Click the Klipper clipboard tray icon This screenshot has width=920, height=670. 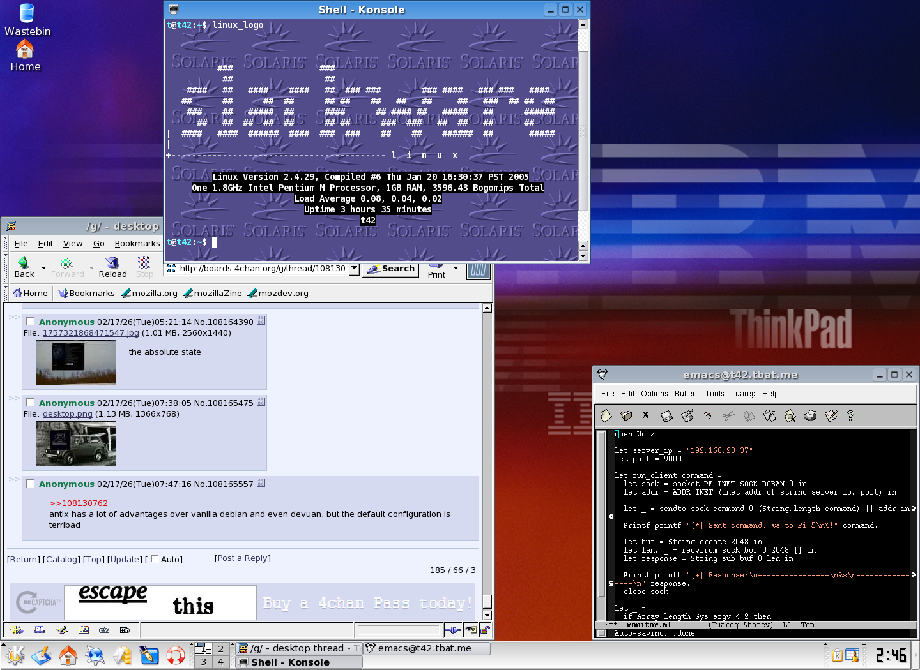pos(837,655)
